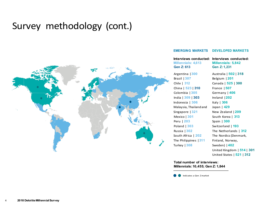Click the Gen Z dot on China
Image resolution: width=269 pixels, height=208 pixels.
tap(130, 102)
